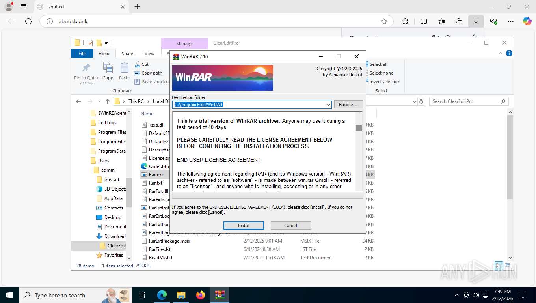
Task: Select RarExtPackage.msix file
Action: 169,241
